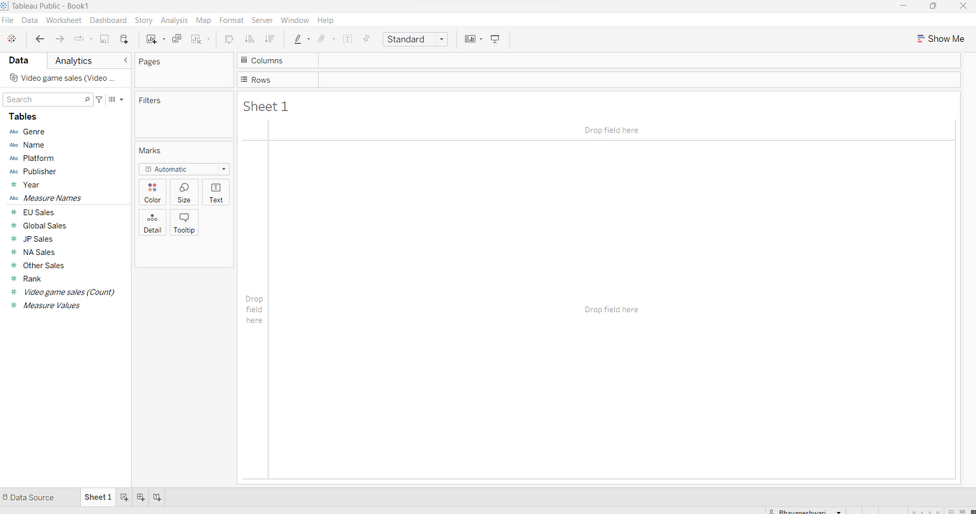Screen dimensions: 976x514
Task: Open the Group Members dropdown arrow
Action: tap(333, 39)
